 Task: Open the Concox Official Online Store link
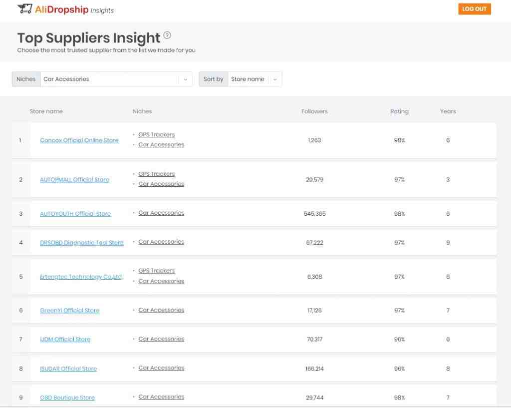[x=79, y=140]
